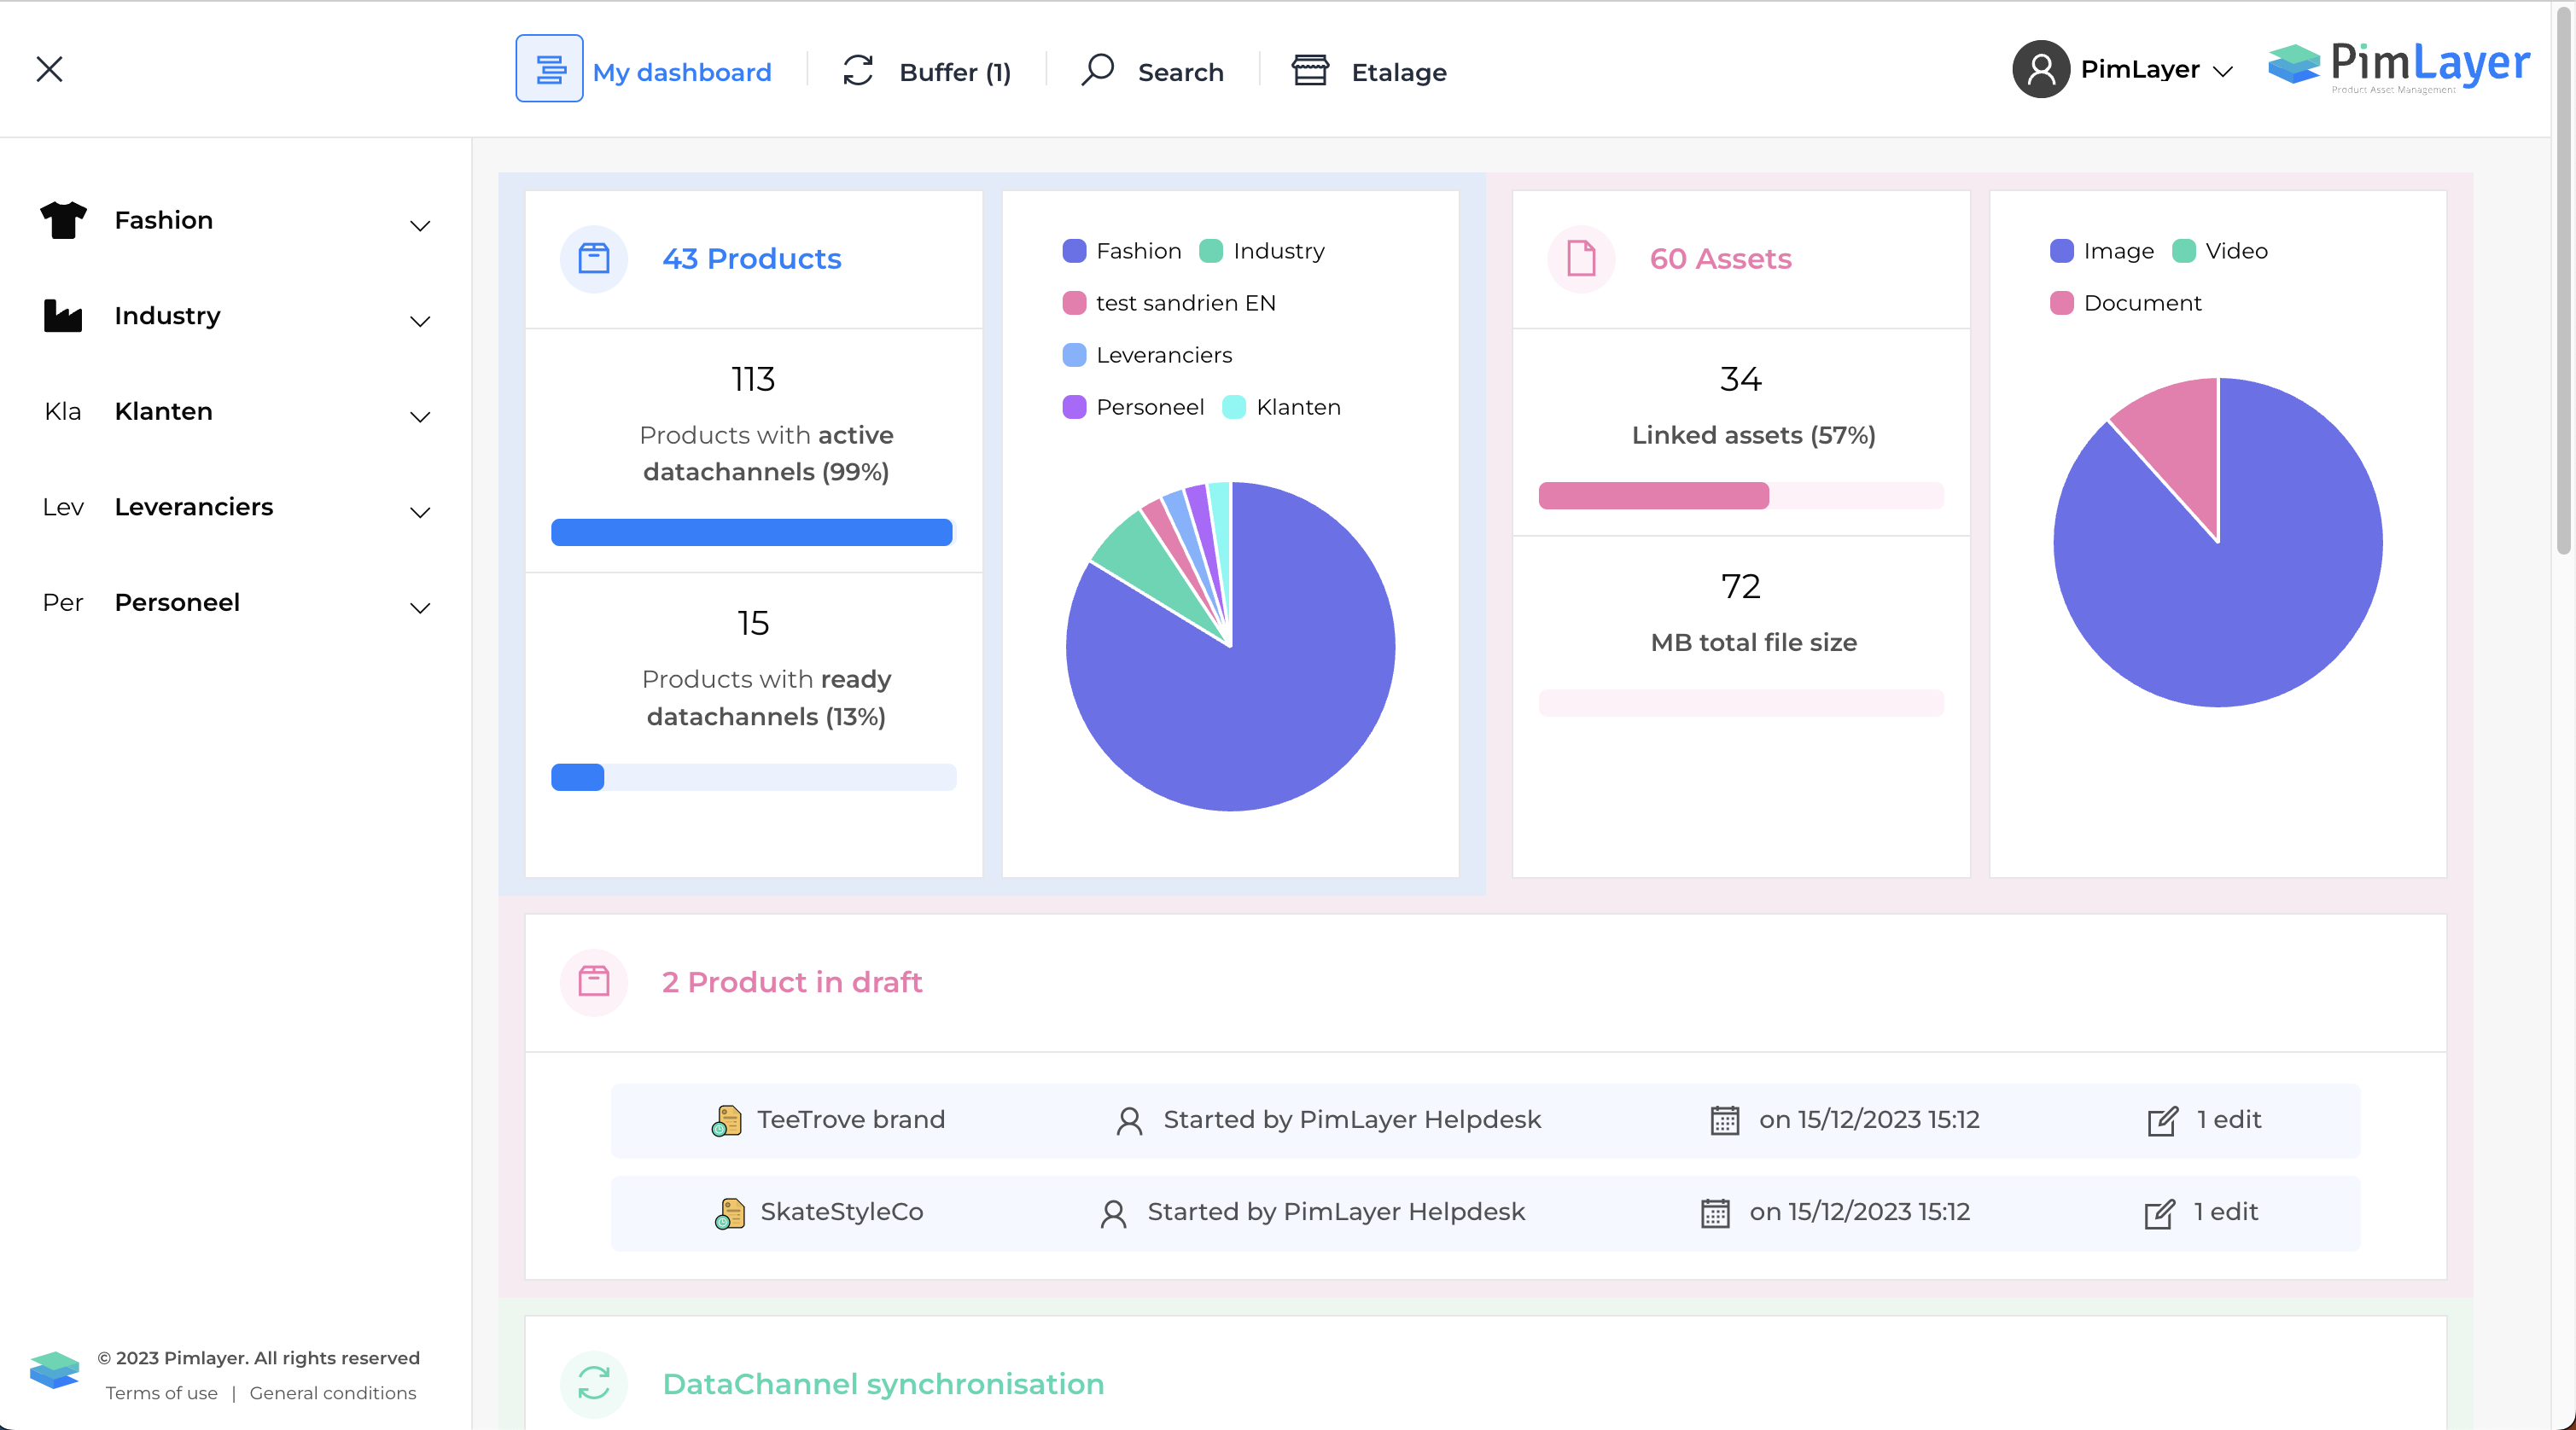Toggle the Industry legend entry
This screenshot has height=1430, width=2576.
tap(1262, 251)
